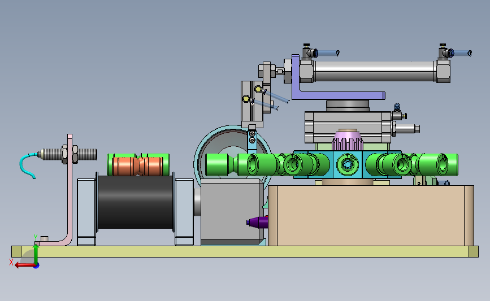Viewport: 490px width, 301px height.
Task: Select the red X axis arrow of the triad
Action: click(24, 265)
